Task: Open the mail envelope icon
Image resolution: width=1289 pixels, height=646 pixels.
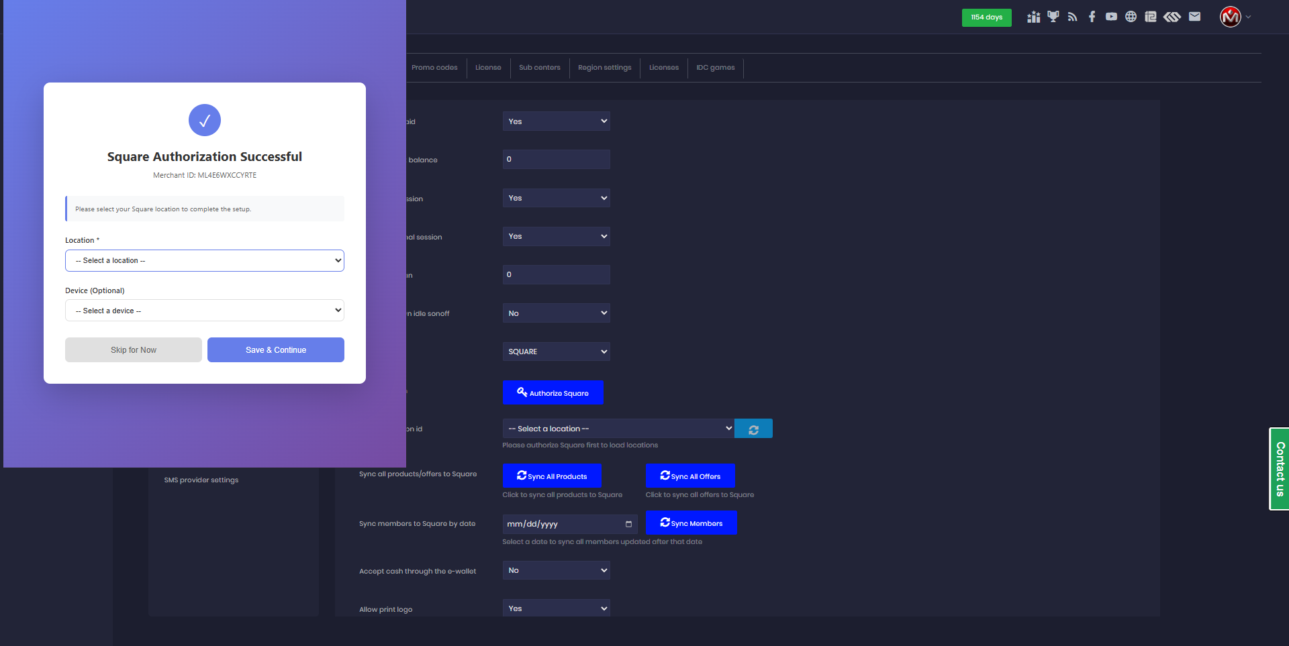Action: [1195, 17]
